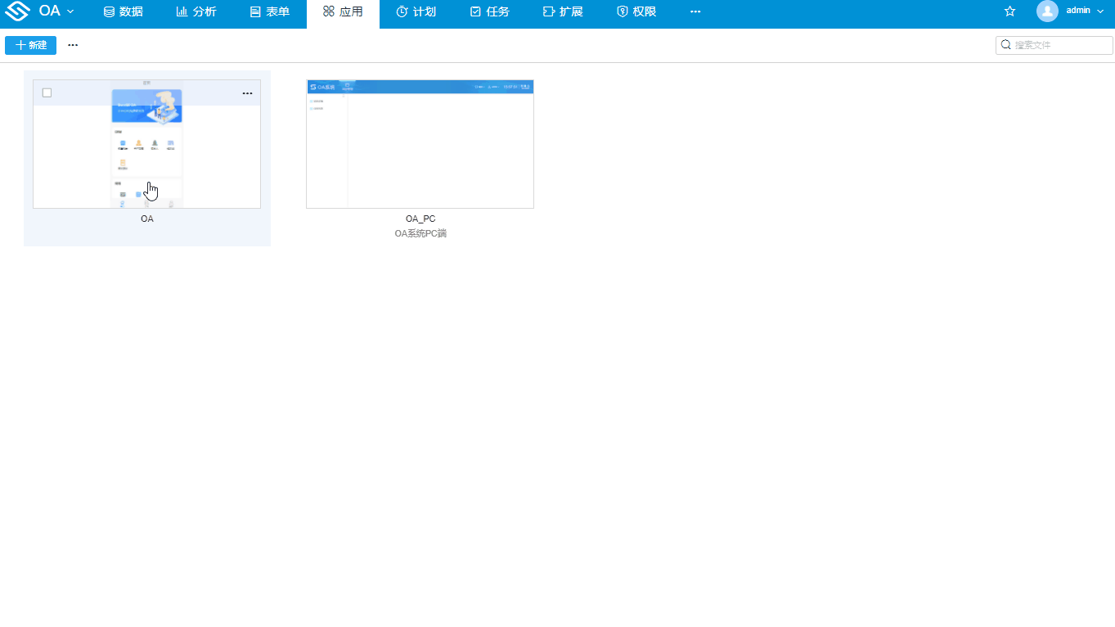Click the 新建 button
This screenshot has height=627, width=1115.
pyautogui.click(x=30, y=45)
